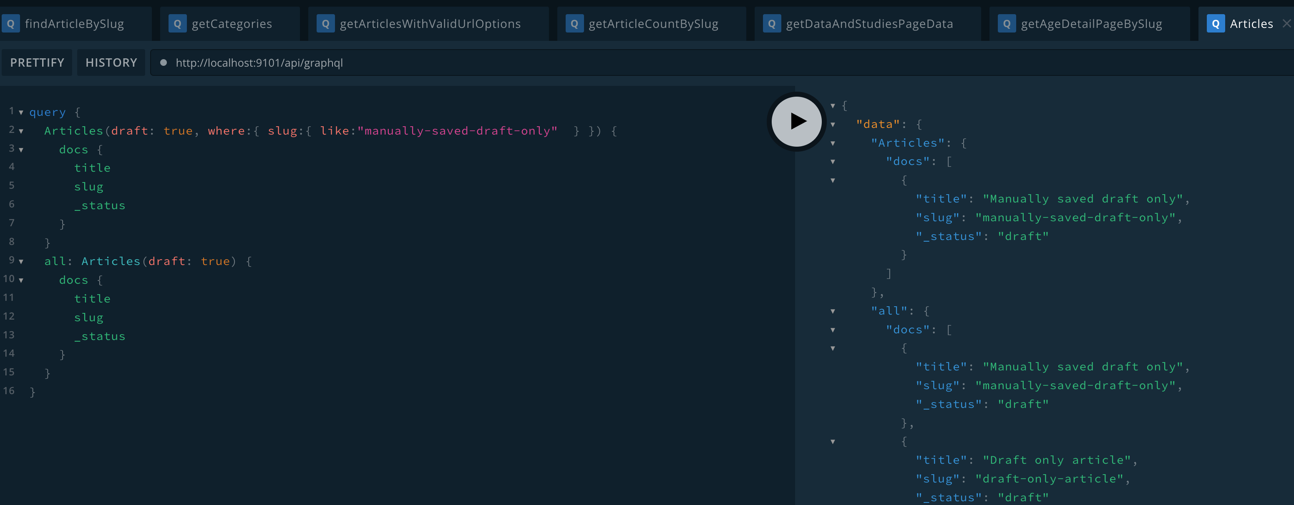This screenshot has width=1294, height=505.
Task: Run the query with the play button
Action: coord(796,122)
